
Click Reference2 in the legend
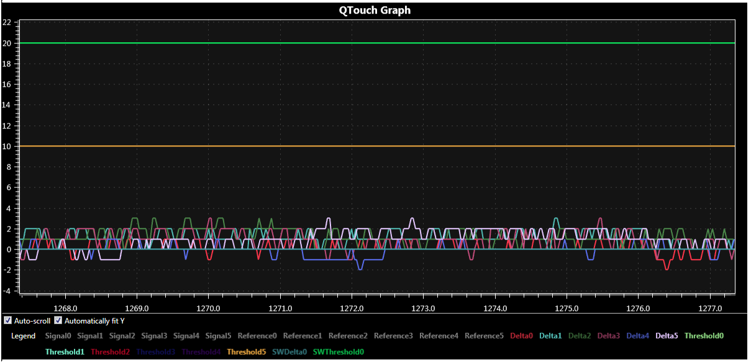click(348, 336)
